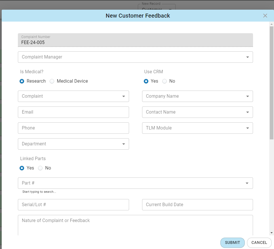Open the Company Name dropdown

coord(197,96)
